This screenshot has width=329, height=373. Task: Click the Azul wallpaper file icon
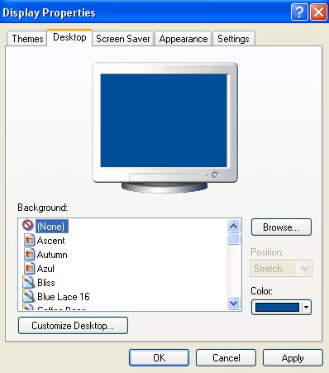coord(29,268)
